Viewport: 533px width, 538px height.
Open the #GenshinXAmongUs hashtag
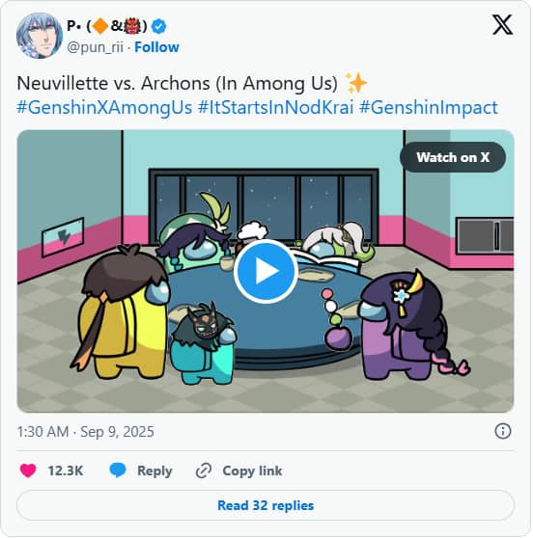104,107
